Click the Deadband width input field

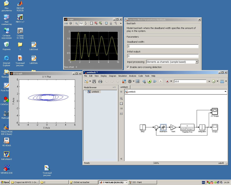click(162, 46)
